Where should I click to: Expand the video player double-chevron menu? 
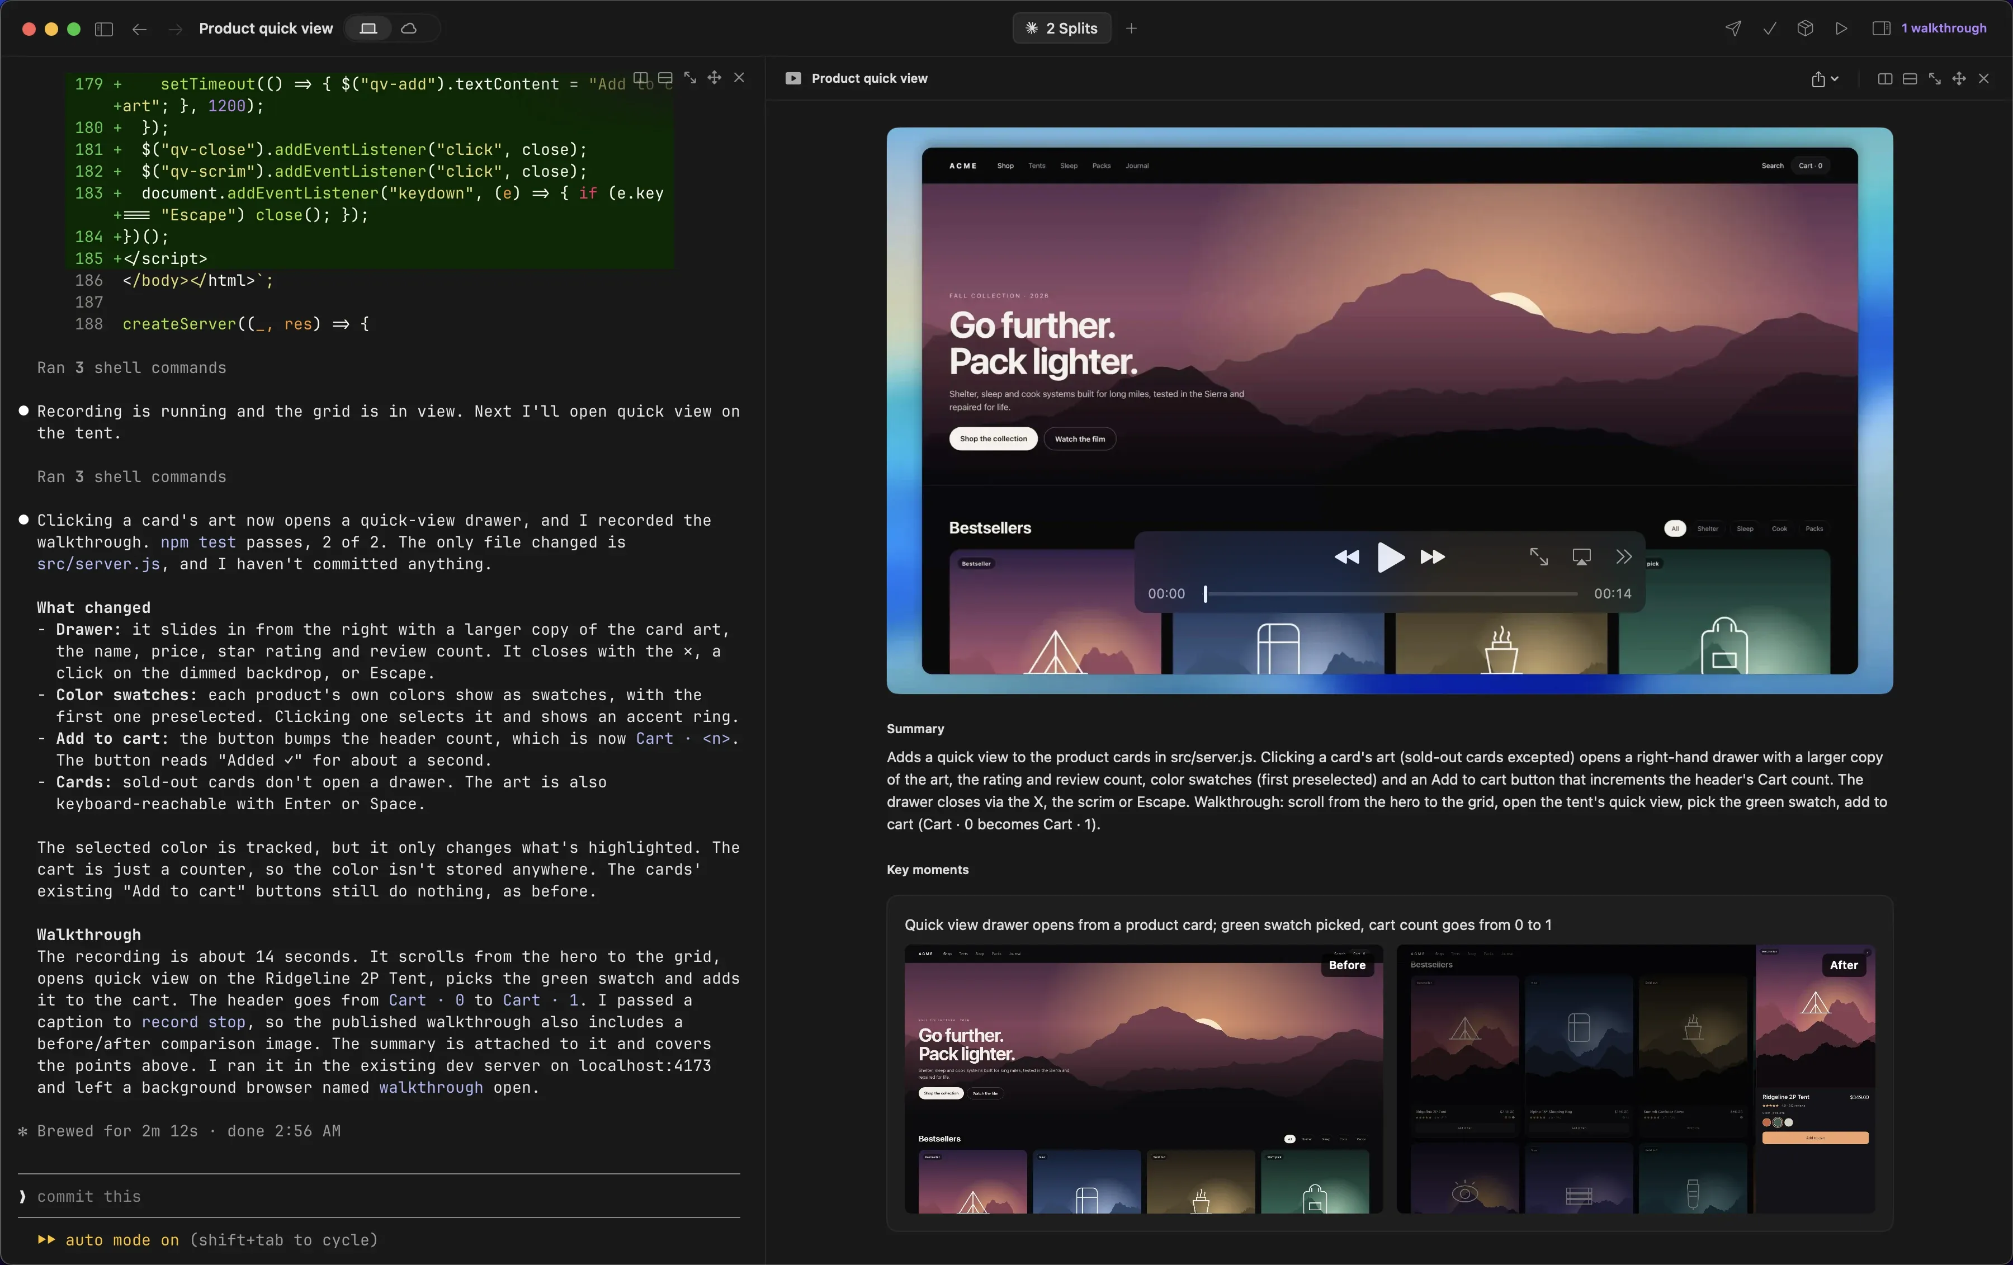coord(1623,557)
